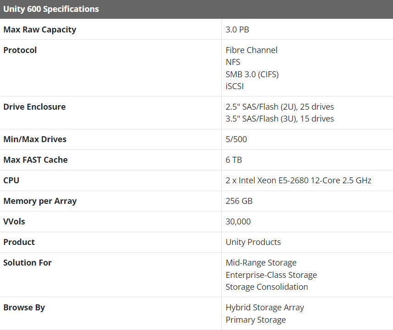393x330 pixels.
Task: Click the Max Raw Capacity row label
Action: 40,30
